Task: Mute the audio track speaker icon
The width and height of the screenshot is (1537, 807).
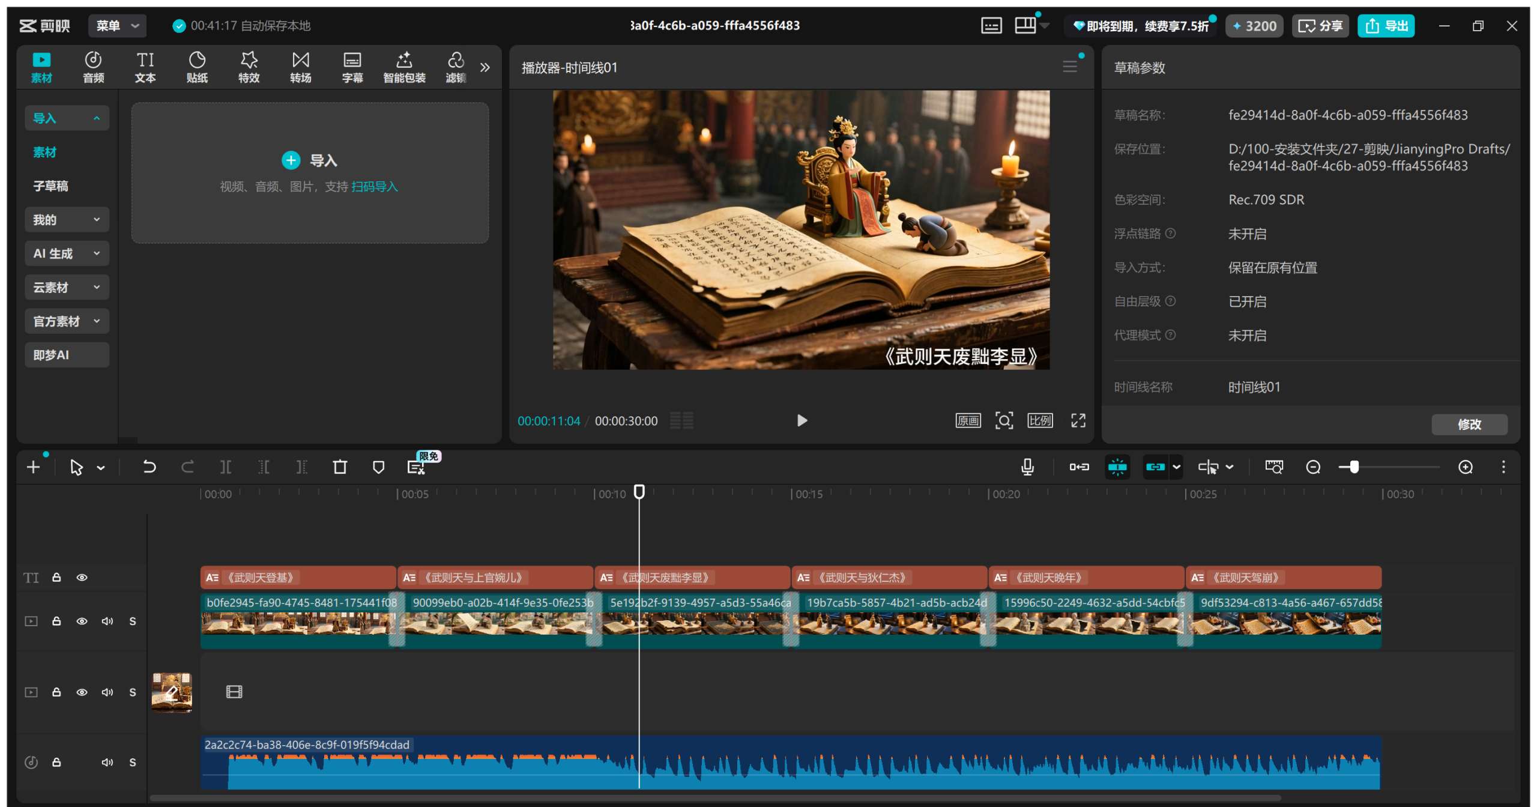Action: [107, 763]
